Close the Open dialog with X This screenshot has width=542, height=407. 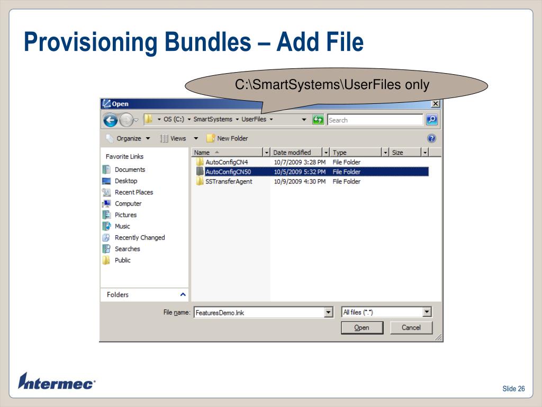coord(436,104)
